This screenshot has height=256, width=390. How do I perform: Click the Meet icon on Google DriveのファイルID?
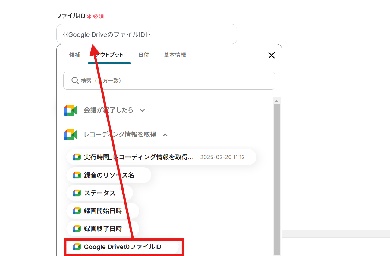tap(77, 247)
